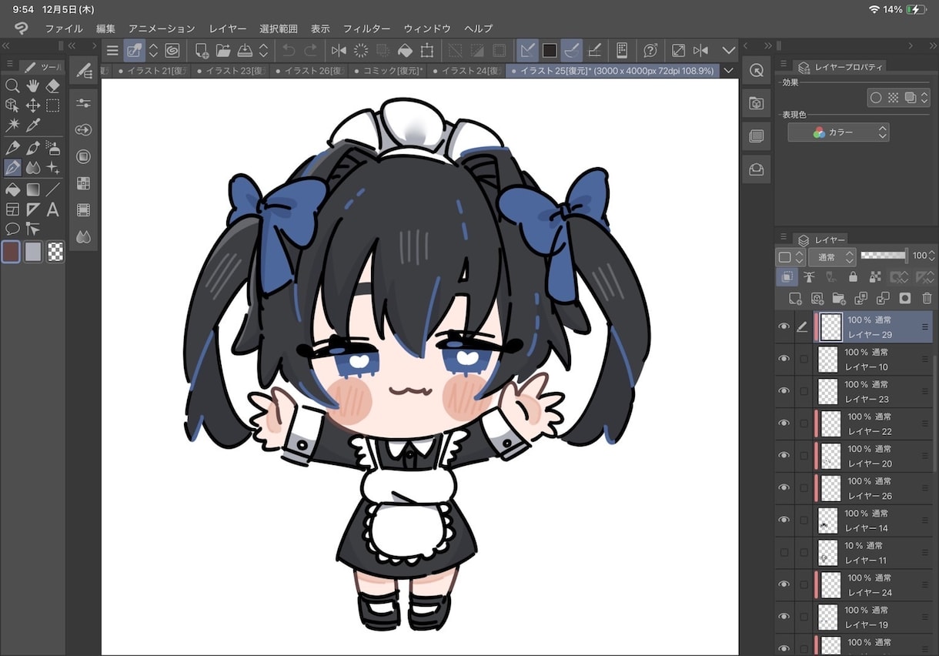Click the Open file folder icon
This screenshot has width=939, height=656.
pyautogui.click(x=223, y=51)
